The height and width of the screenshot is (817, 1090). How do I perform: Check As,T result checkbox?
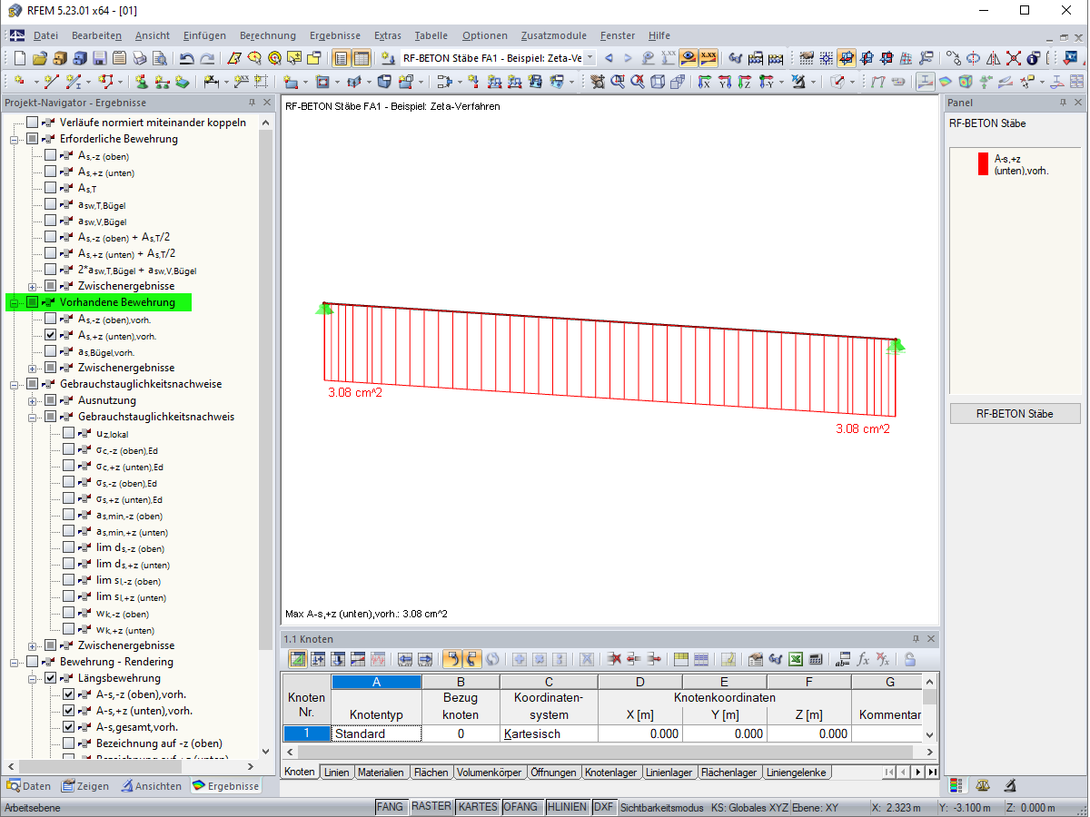pyautogui.click(x=51, y=188)
